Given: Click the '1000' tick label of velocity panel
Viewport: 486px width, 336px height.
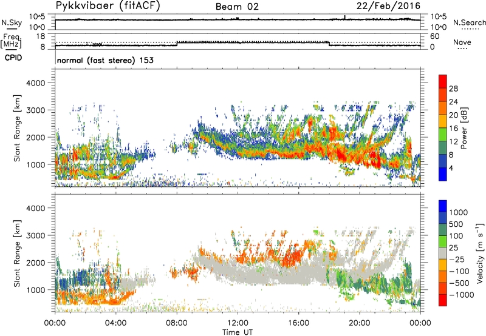Looking at the screenshot, I should (x=35, y=290).
